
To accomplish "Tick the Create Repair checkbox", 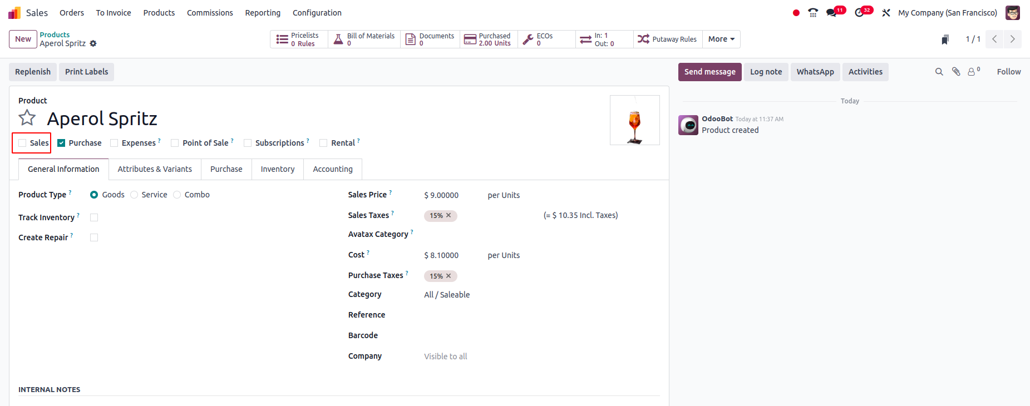I will pyautogui.click(x=94, y=237).
